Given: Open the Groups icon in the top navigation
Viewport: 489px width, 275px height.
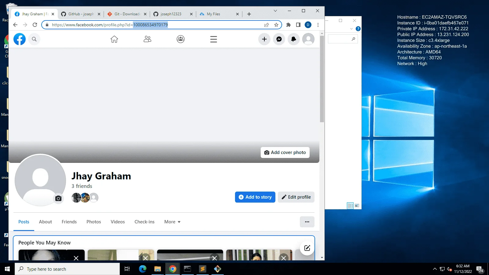Looking at the screenshot, I should [x=181, y=39].
